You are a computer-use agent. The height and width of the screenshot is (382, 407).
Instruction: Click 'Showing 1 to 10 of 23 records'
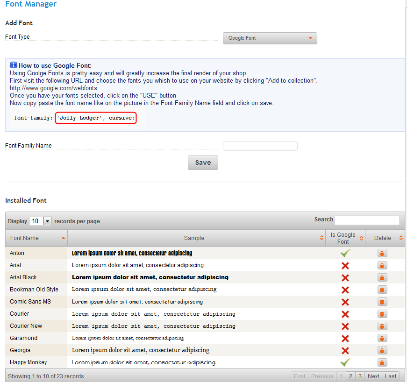pyautogui.click(x=46, y=376)
